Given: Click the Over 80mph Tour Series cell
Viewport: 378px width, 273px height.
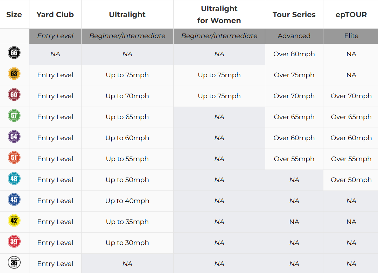Looking at the screenshot, I should coord(294,54).
